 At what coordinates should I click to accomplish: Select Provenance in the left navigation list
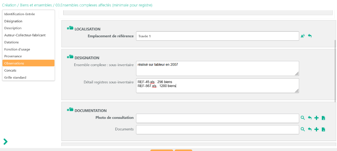coord(13,56)
